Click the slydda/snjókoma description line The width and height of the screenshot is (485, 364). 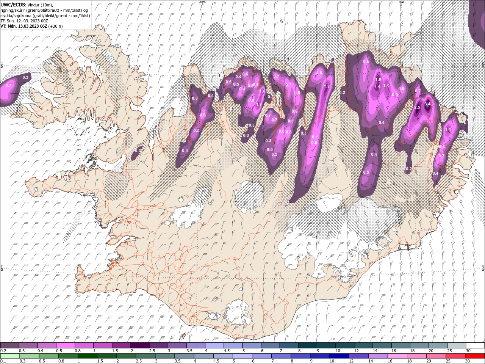click(x=45, y=16)
